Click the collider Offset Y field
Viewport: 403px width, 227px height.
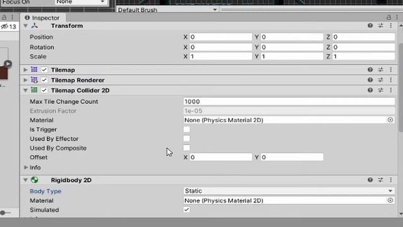pyautogui.click(x=292, y=157)
